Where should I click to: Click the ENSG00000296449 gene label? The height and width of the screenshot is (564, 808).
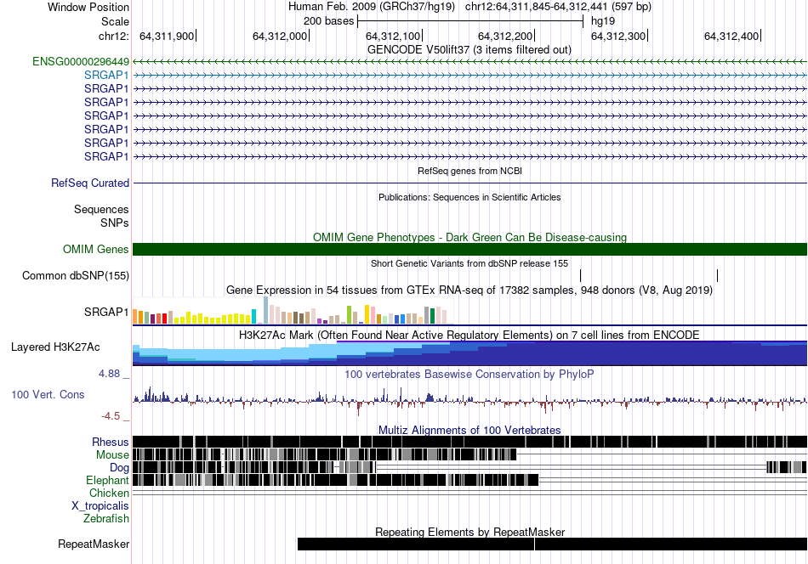click(x=81, y=62)
